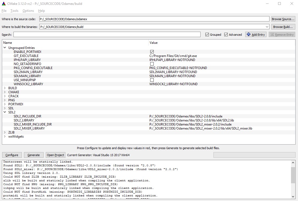Image resolution: width=298 pixels, height=201 pixels.
Task: Select the IPHLPAPI_LIBRARY entry
Action: tap(27, 60)
